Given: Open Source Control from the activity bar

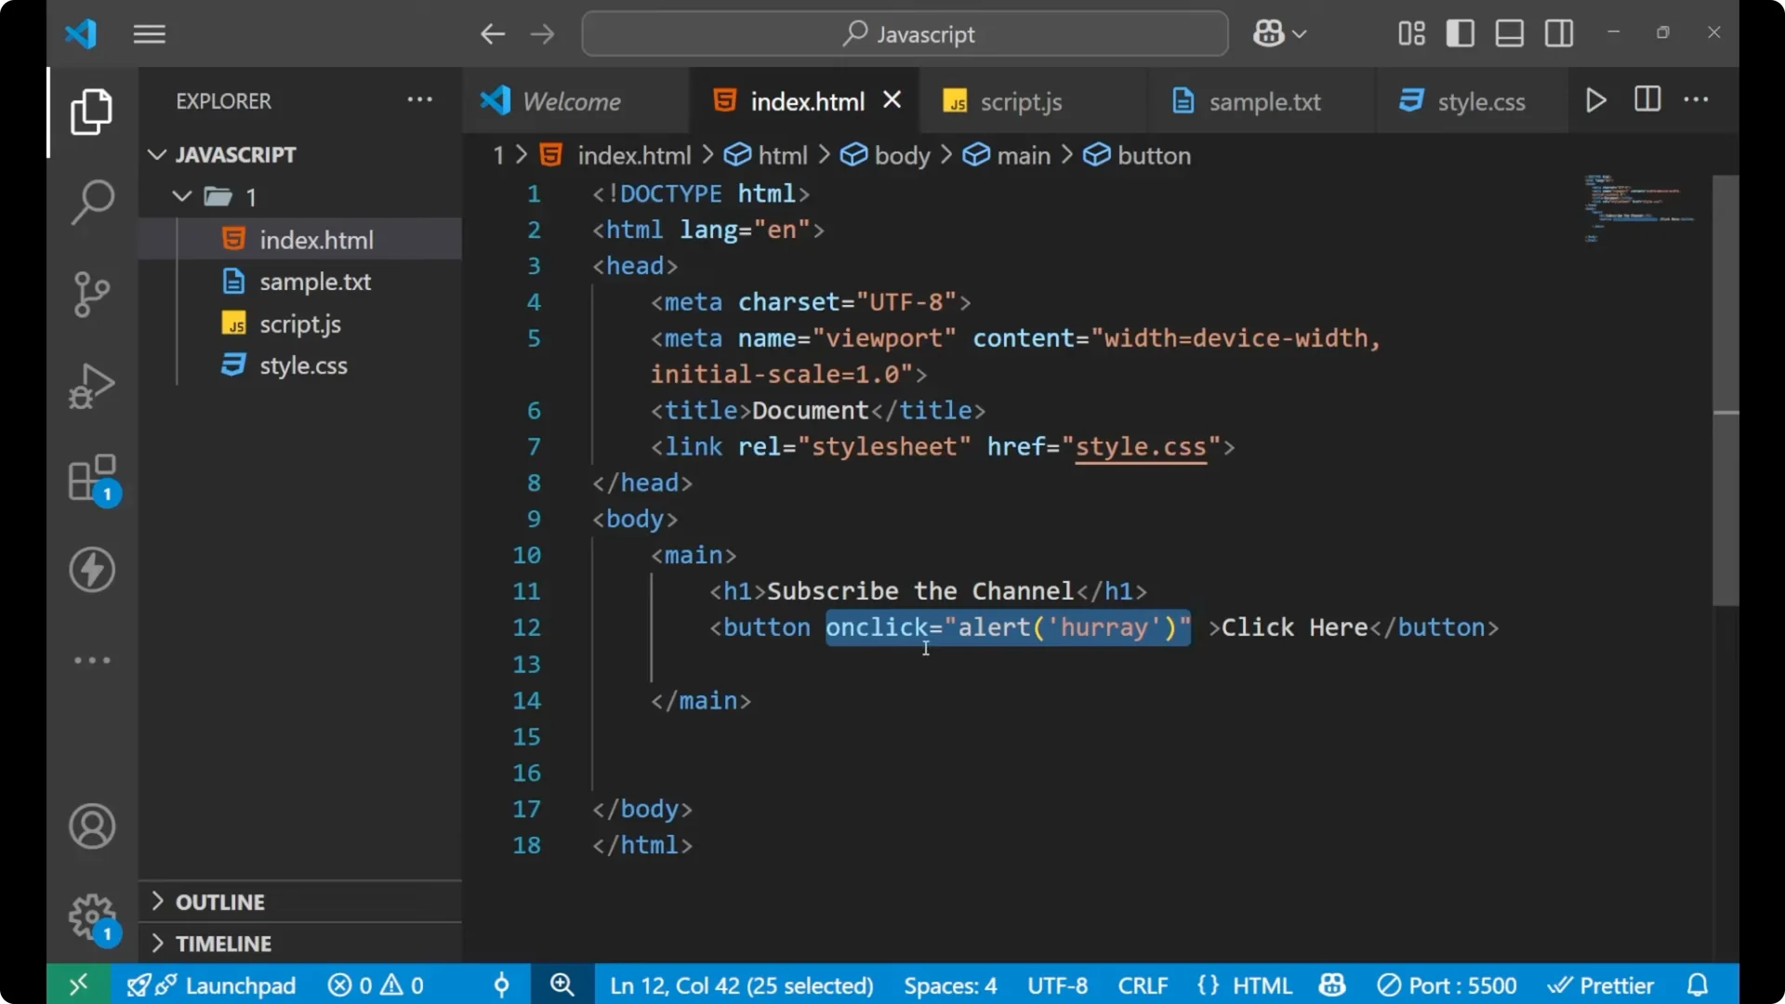Looking at the screenshot, I should point(90,294).
